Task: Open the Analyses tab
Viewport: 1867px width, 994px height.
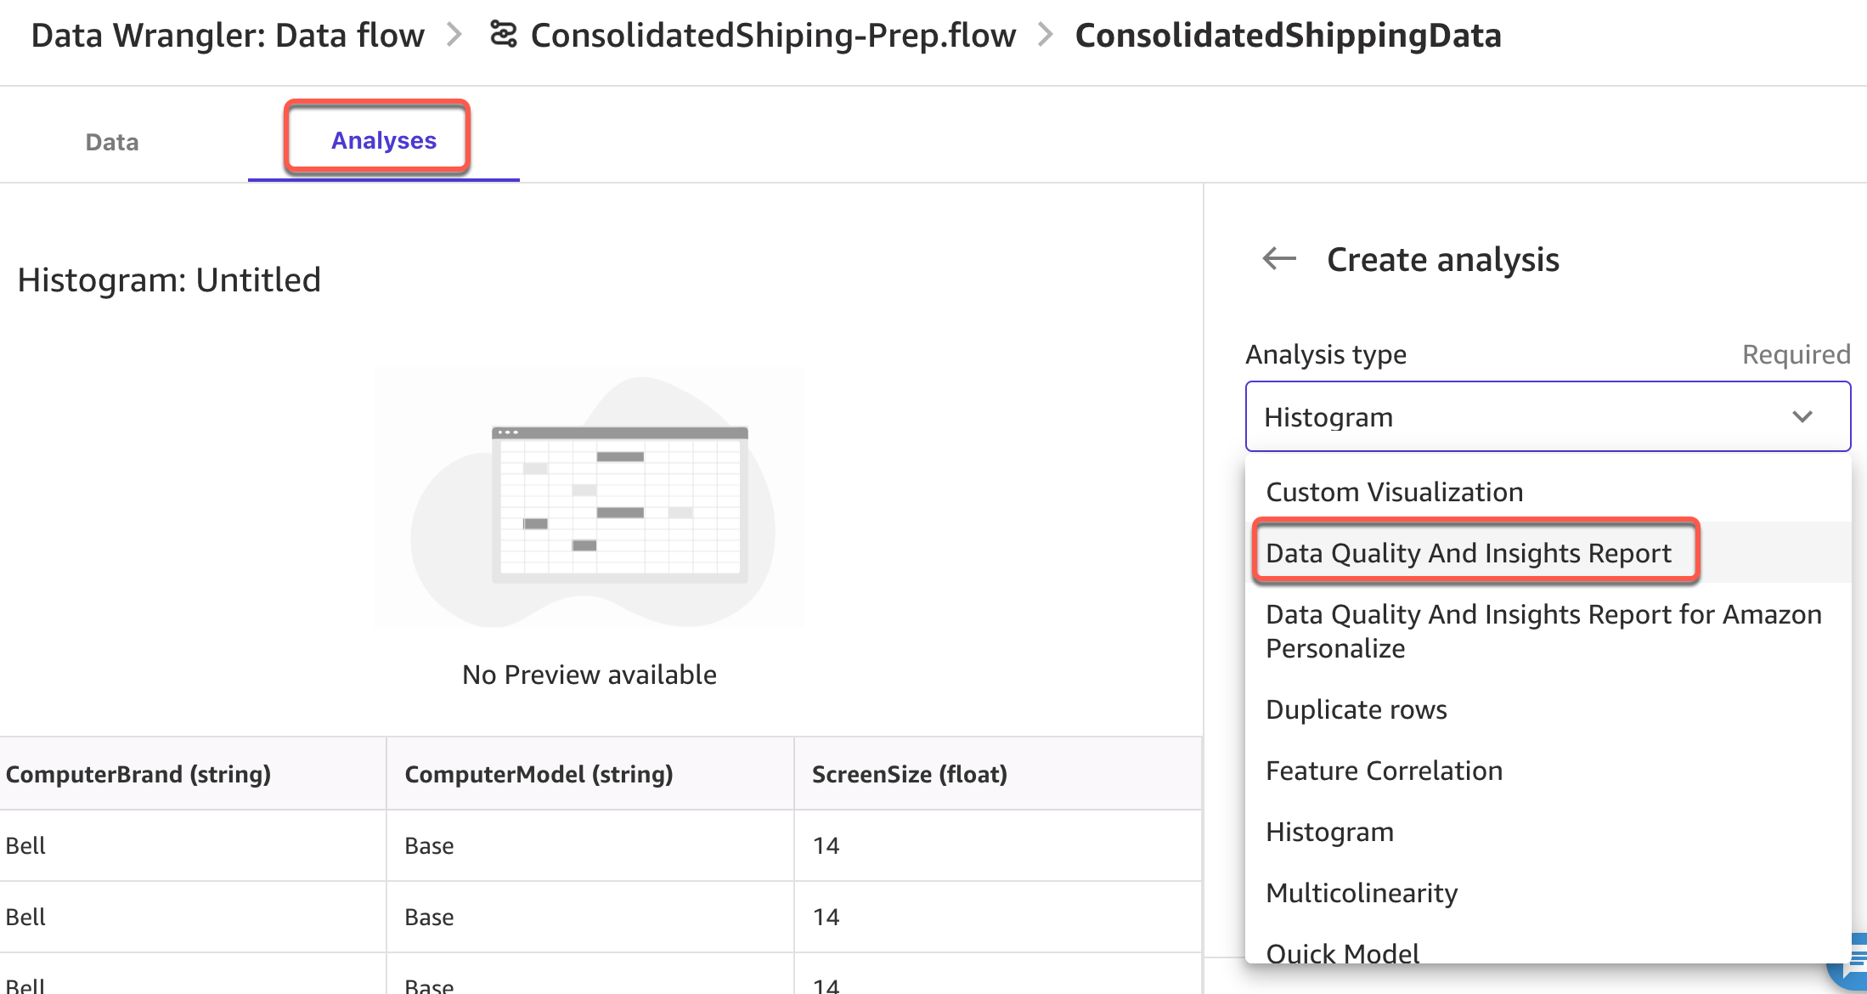Action: click(383, 140)
